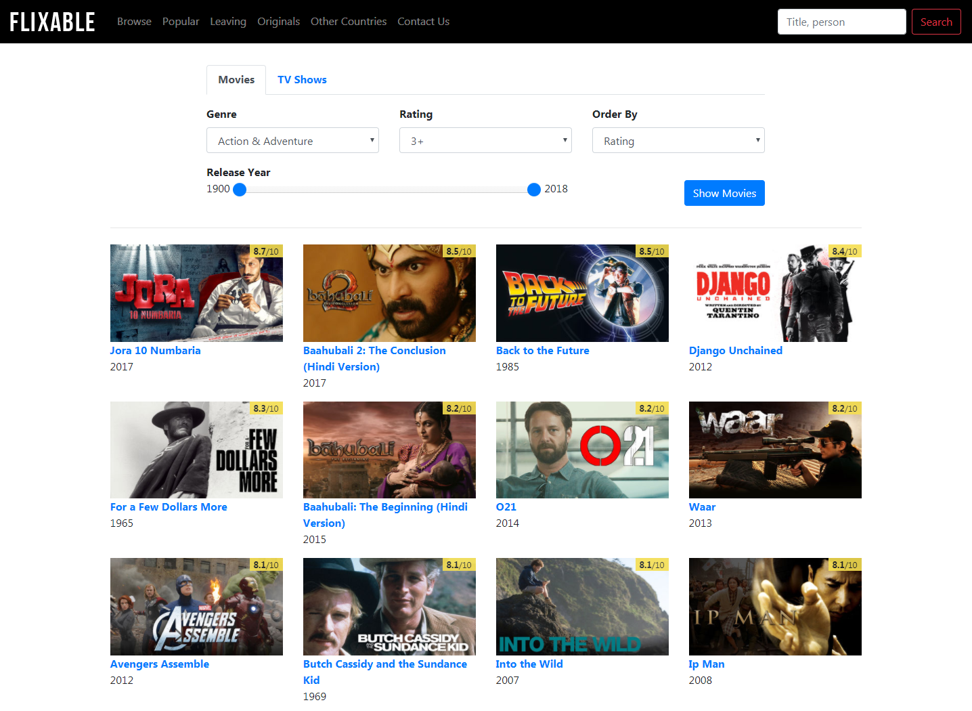
Task: Select Popular in the navigation bar
Action: (x=181, y=21)
